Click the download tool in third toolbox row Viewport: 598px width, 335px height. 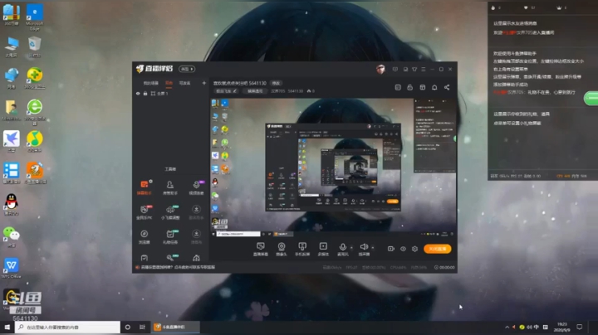(196, 237)
